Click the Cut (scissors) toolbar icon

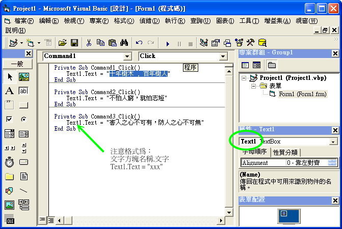[89, 43]
